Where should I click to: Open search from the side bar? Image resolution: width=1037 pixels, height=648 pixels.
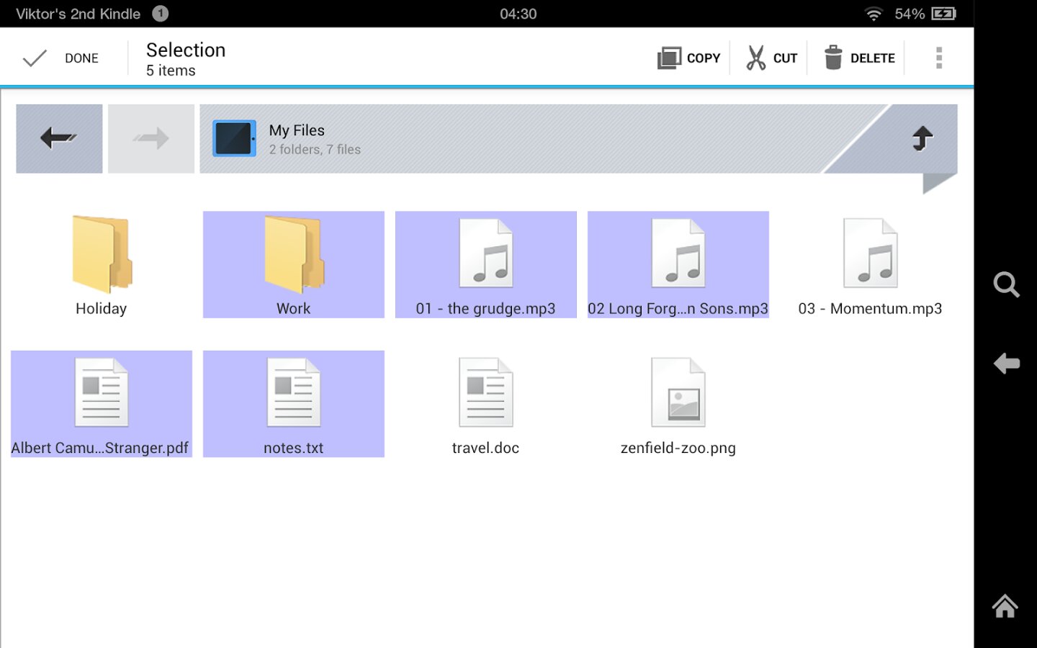pyautogui.click(x=1006, y=285)
